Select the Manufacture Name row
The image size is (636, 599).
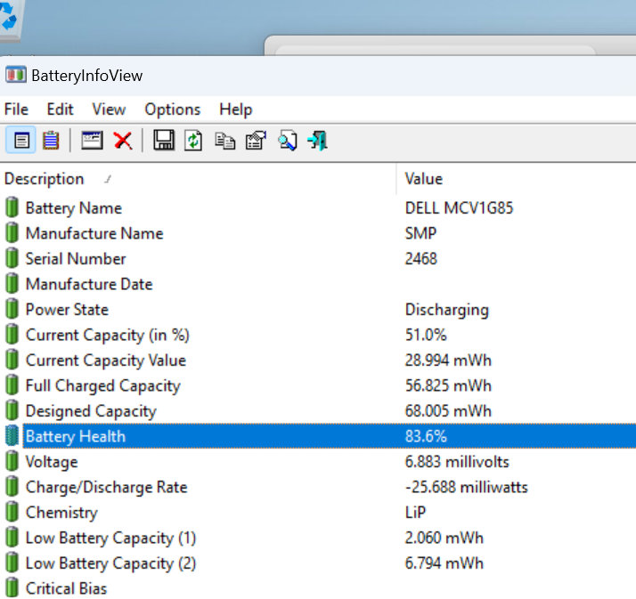(318, 233)
